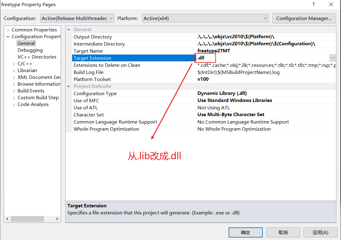
Task: Select the Configuration Type property row
Action: point(95,93)
